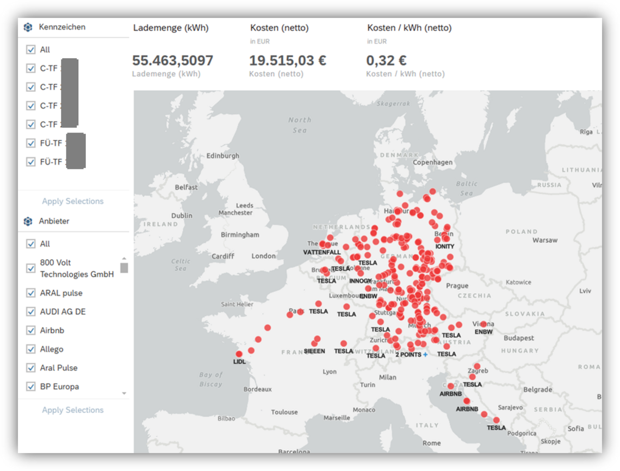
Task: Toggle the first FÜ-TF checkbox
Action: coord(30,143)
